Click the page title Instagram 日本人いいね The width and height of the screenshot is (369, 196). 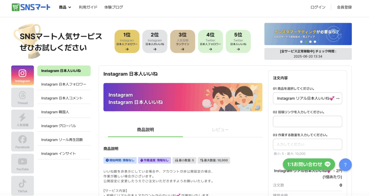tap(130, 74)
